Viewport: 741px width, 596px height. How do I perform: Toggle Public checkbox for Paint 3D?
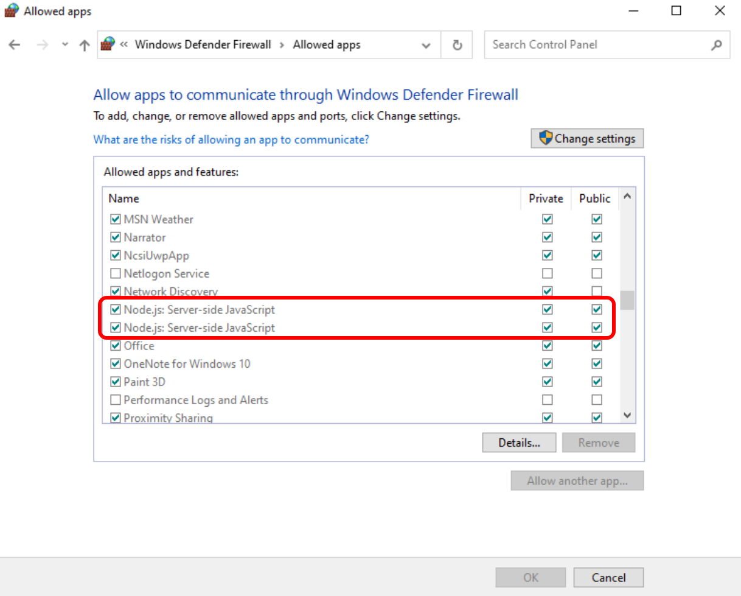coord(597,382)
